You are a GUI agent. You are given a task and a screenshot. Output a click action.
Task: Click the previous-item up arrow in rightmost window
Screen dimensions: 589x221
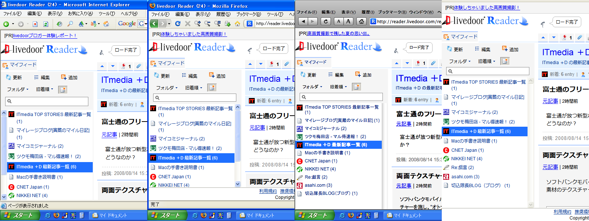543,37
